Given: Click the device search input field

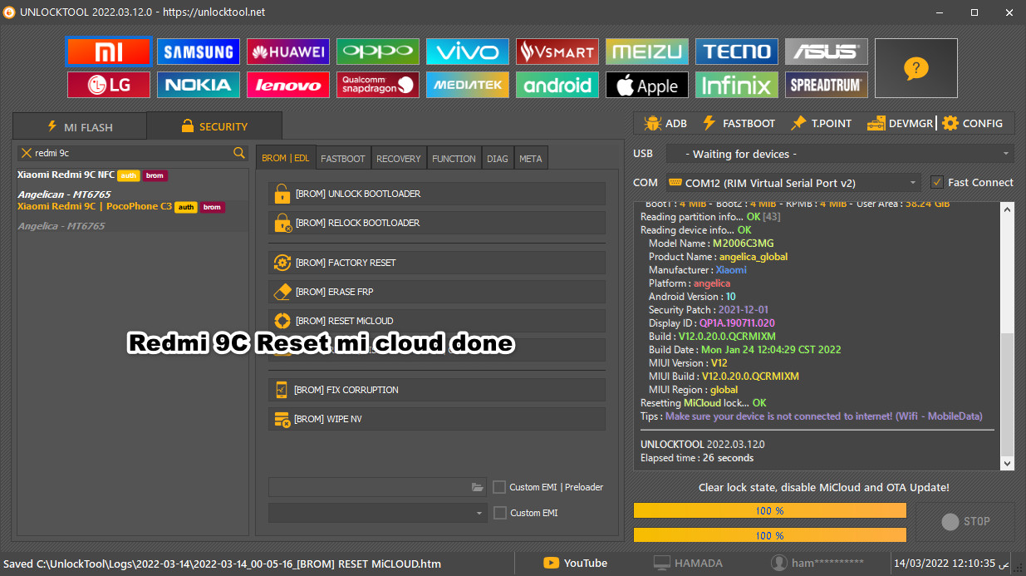Looking at the screenshot, I should [x=133, y=153].
